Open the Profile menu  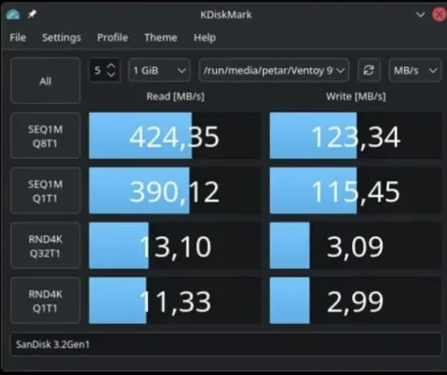click(x=113, y=37)
